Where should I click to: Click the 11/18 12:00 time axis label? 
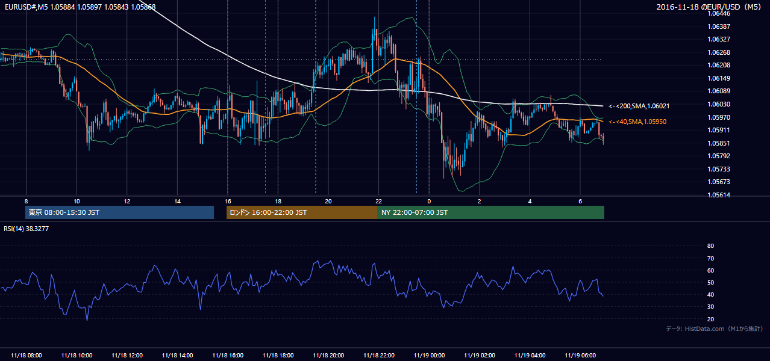coord(127,355)
